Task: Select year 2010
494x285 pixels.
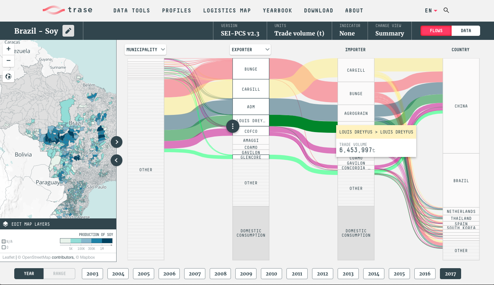Action: 271,274
